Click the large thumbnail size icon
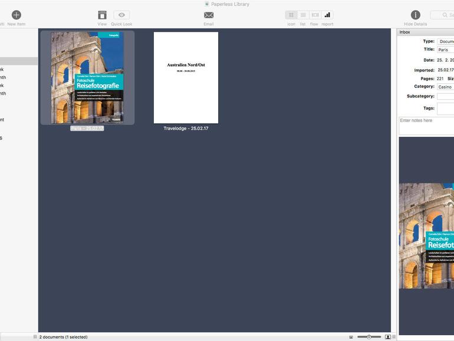The width and height of the screenshot is (454, 341). [388, 337]
